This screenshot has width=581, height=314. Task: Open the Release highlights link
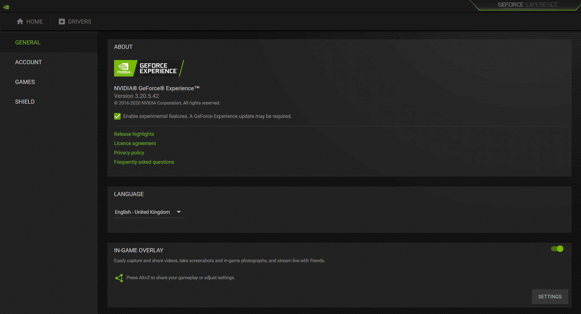(134, 134)
